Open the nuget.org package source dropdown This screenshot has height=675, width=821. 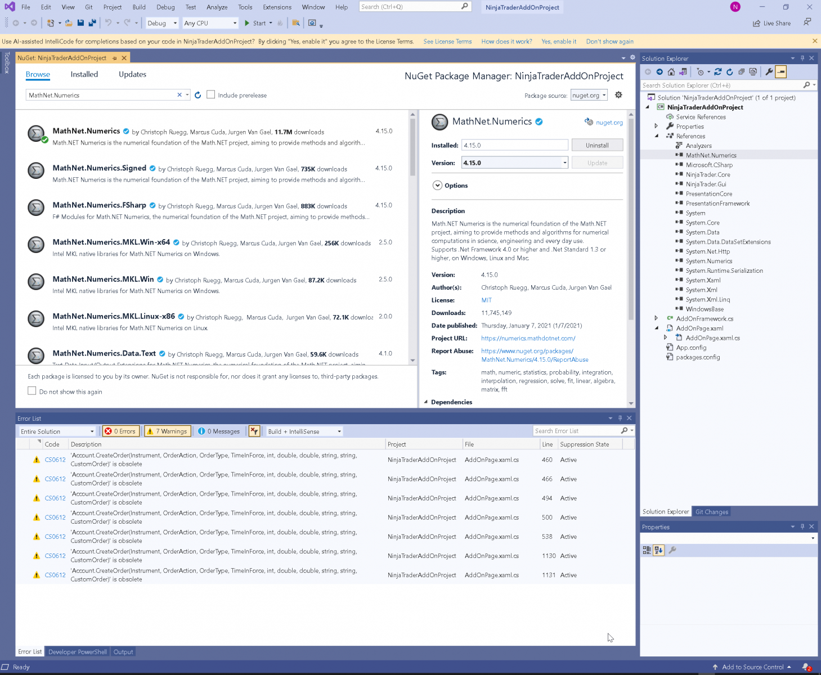(x=589, y=95)
